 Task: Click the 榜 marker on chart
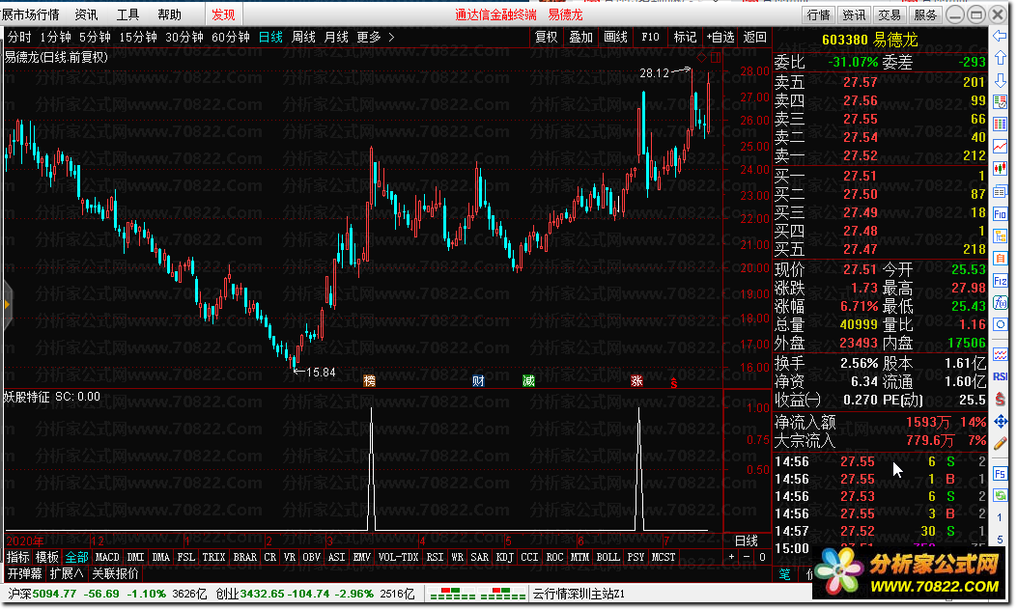[x=370, y=380]
